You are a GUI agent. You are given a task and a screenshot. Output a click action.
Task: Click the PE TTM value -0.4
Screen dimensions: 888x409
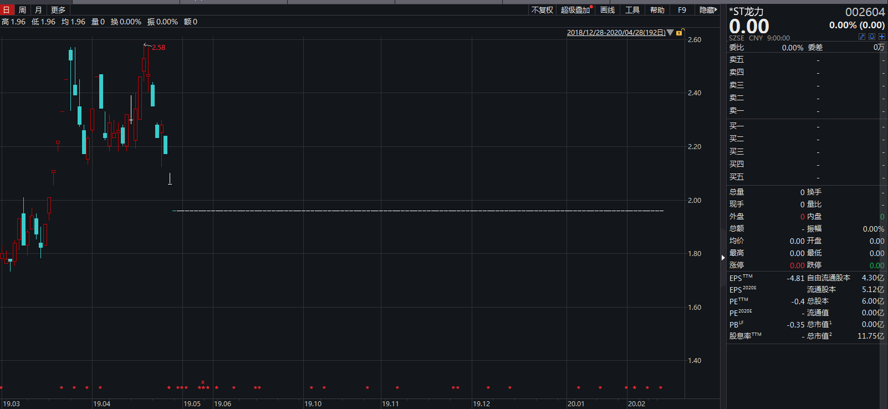(798, 301)
